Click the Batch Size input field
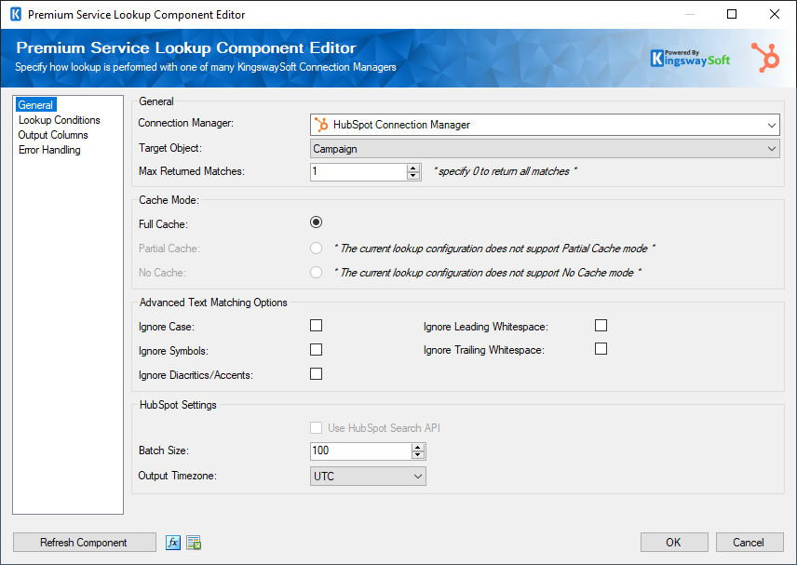The image size is (797, 565). click(x=361, y=451)
